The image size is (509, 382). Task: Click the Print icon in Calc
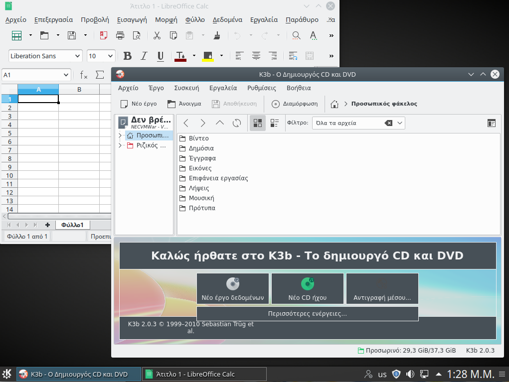coord(120,35)
